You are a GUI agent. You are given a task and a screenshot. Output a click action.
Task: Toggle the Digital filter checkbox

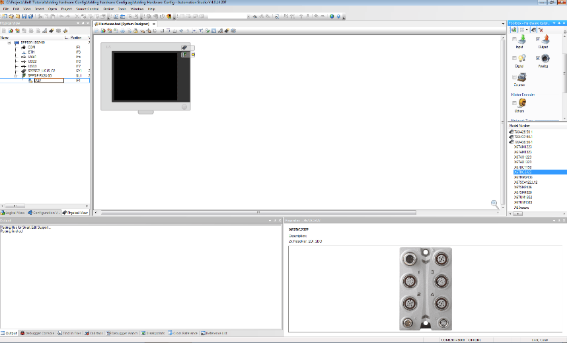514,58
